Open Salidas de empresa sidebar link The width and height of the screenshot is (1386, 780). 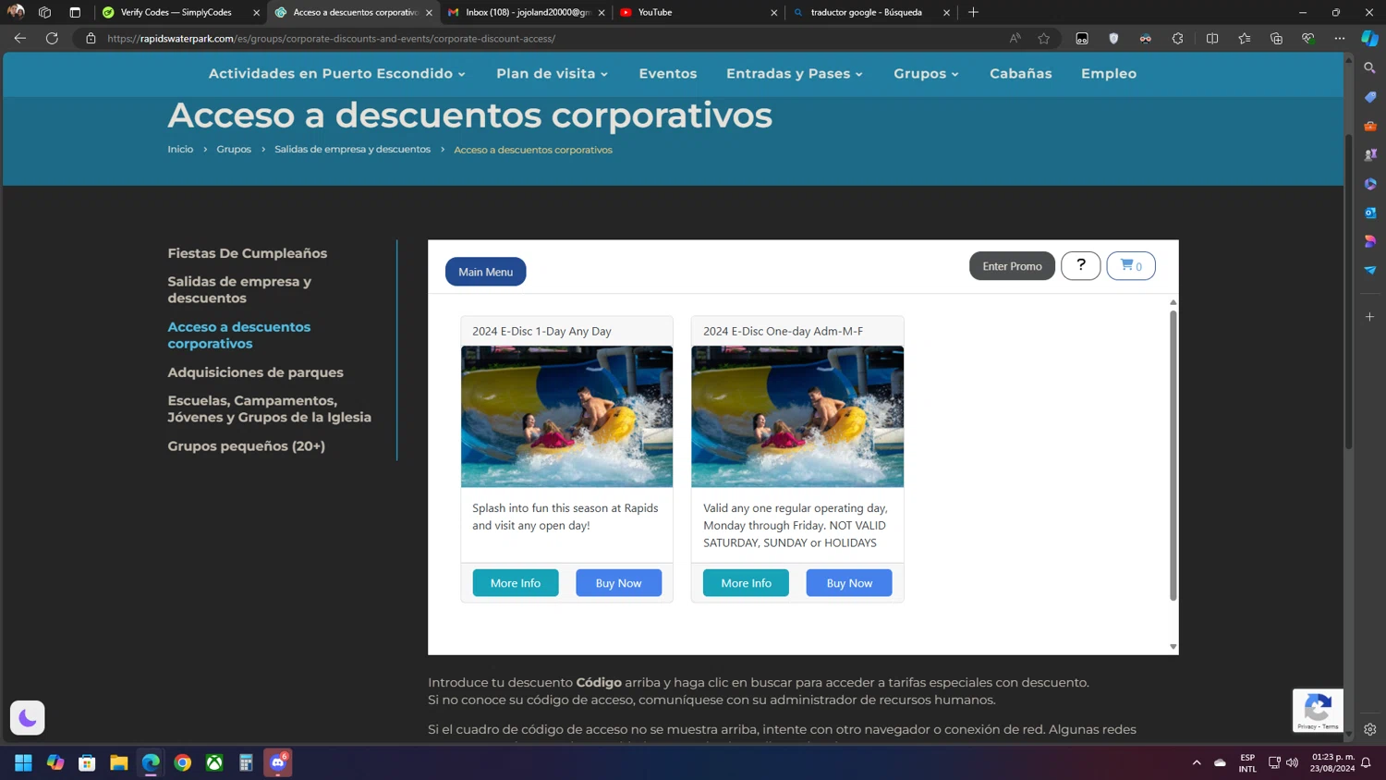click(x=239, y=290)
